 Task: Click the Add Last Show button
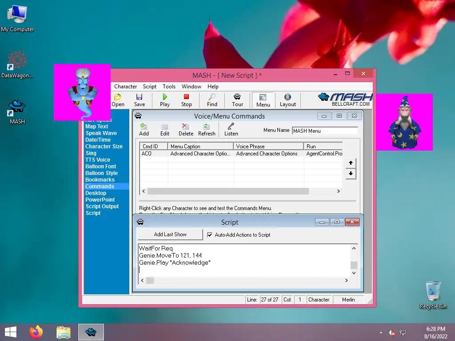click(x=170, y=234)
